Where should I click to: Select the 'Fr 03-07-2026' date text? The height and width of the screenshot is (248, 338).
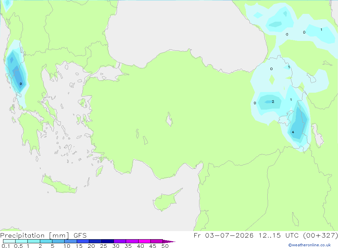click(223, 235)
